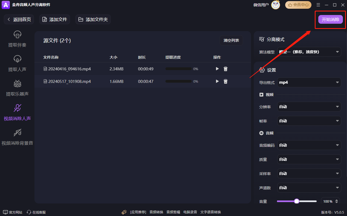The width and height of the screenshot is (347, 216).
Task: Open 电脑录音 recommended app
Action: pos(190,212)
